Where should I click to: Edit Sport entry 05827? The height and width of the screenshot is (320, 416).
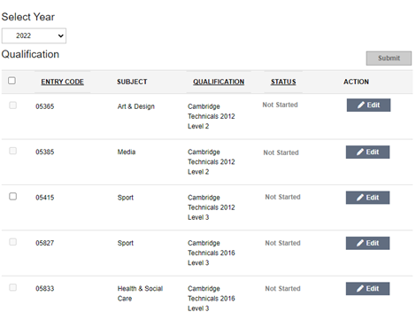pyautogui.click(x=367, y=243)
